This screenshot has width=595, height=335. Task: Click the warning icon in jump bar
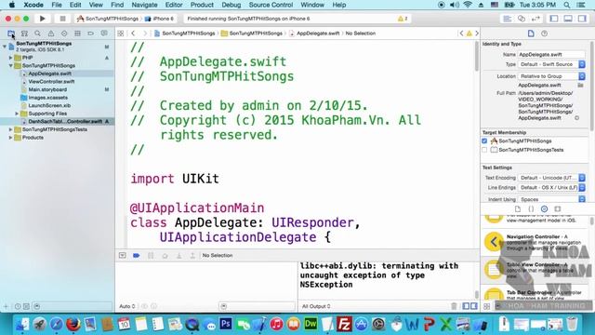point(469,33)
